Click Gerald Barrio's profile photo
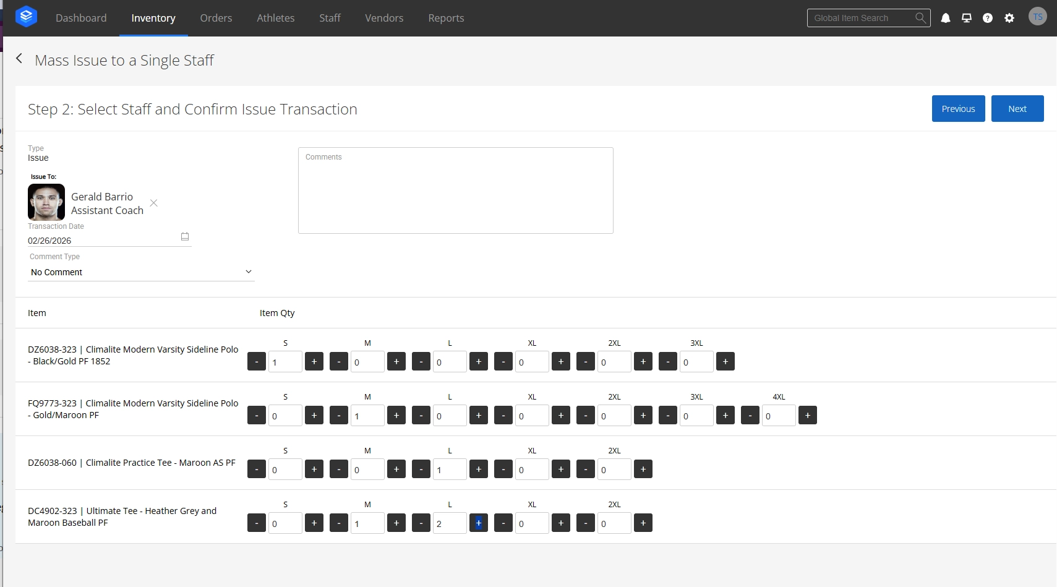This screenshot has height=587, width=1057. click(x=46, y=202)
